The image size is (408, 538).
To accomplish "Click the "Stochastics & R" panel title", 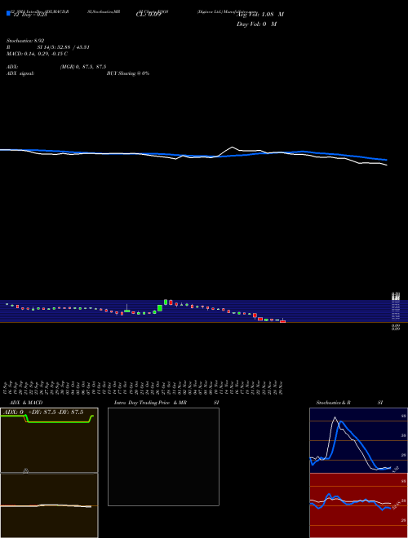I will [x=333, y=403].
